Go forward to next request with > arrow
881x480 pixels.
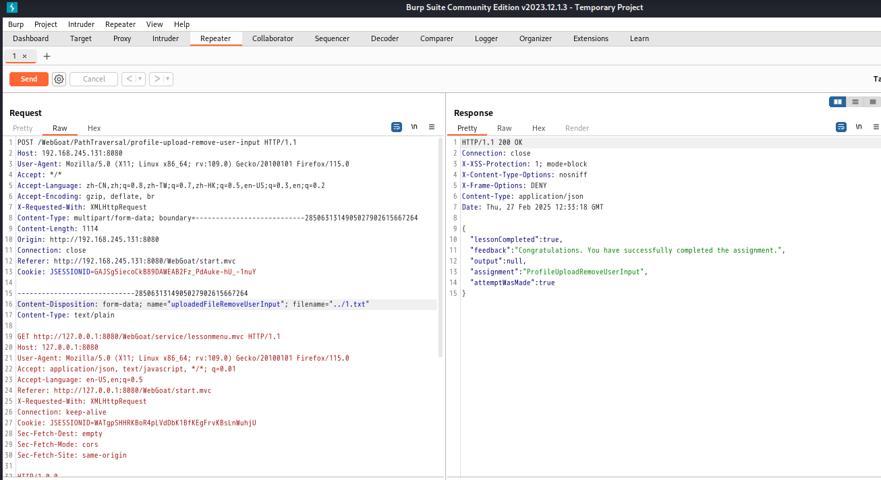click(x=157, y=79)
